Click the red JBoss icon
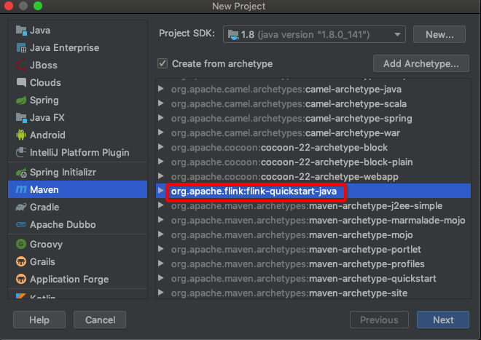The width and height of the screenshot is (481, 340). 21,65
